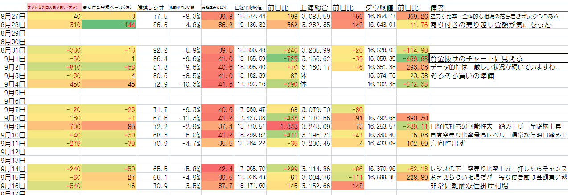Click the 9月9日 row label

13,126
